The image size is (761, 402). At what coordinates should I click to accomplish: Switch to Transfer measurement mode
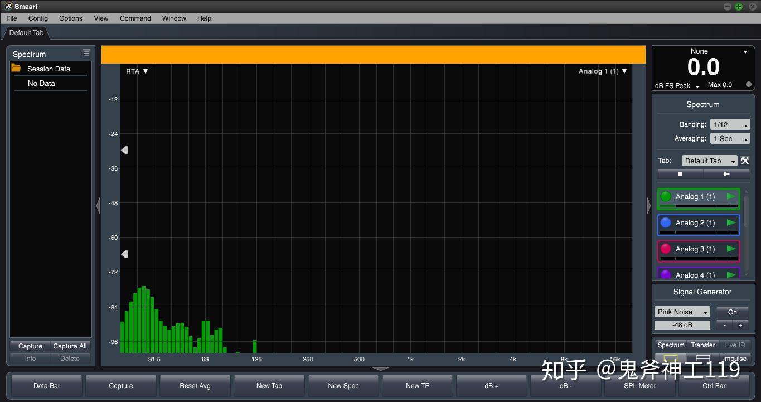tap(703, 345)
